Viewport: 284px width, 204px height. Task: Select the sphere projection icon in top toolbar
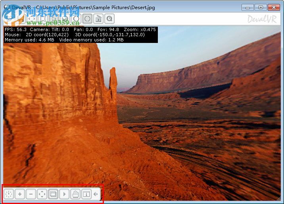(x=65, y=19)
